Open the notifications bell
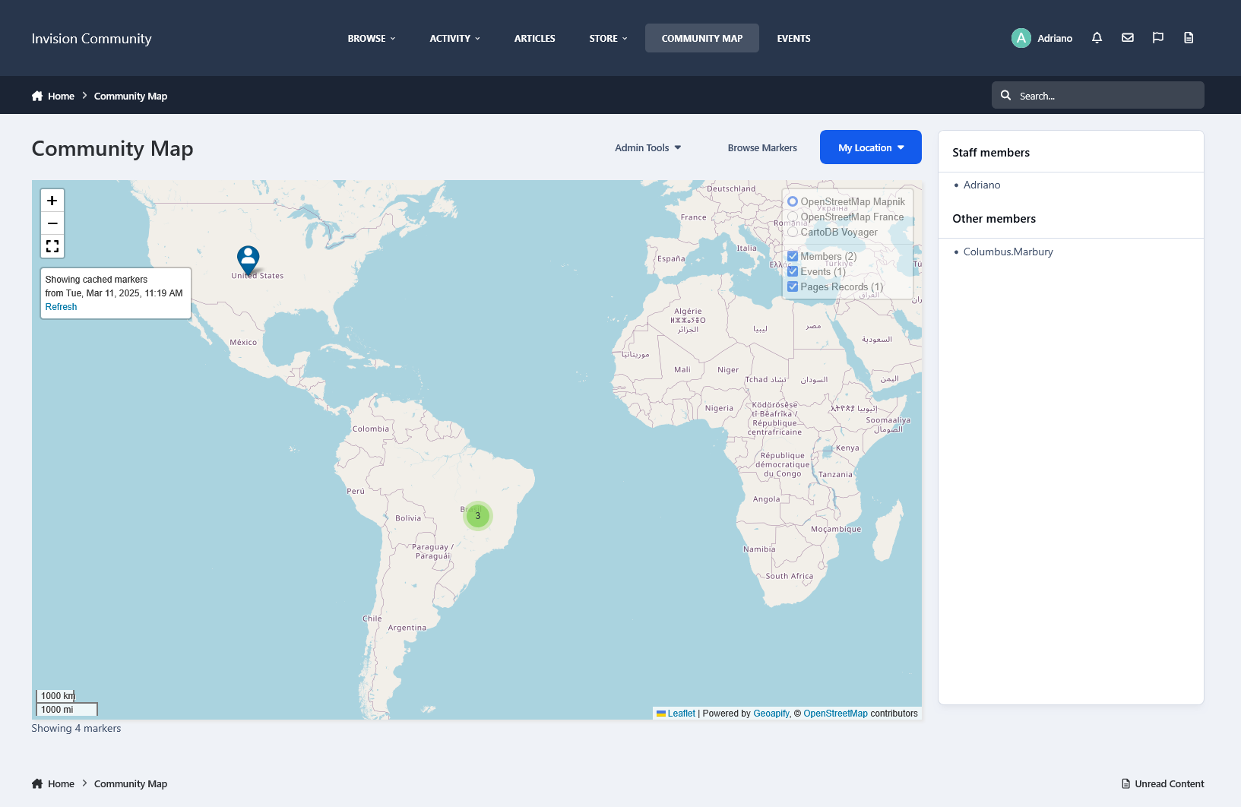Image resolution: width=1241 pixels, height=807 pixels. point(1097,38)
